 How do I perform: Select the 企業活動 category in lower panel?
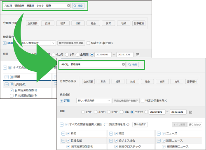coord(88,82)
